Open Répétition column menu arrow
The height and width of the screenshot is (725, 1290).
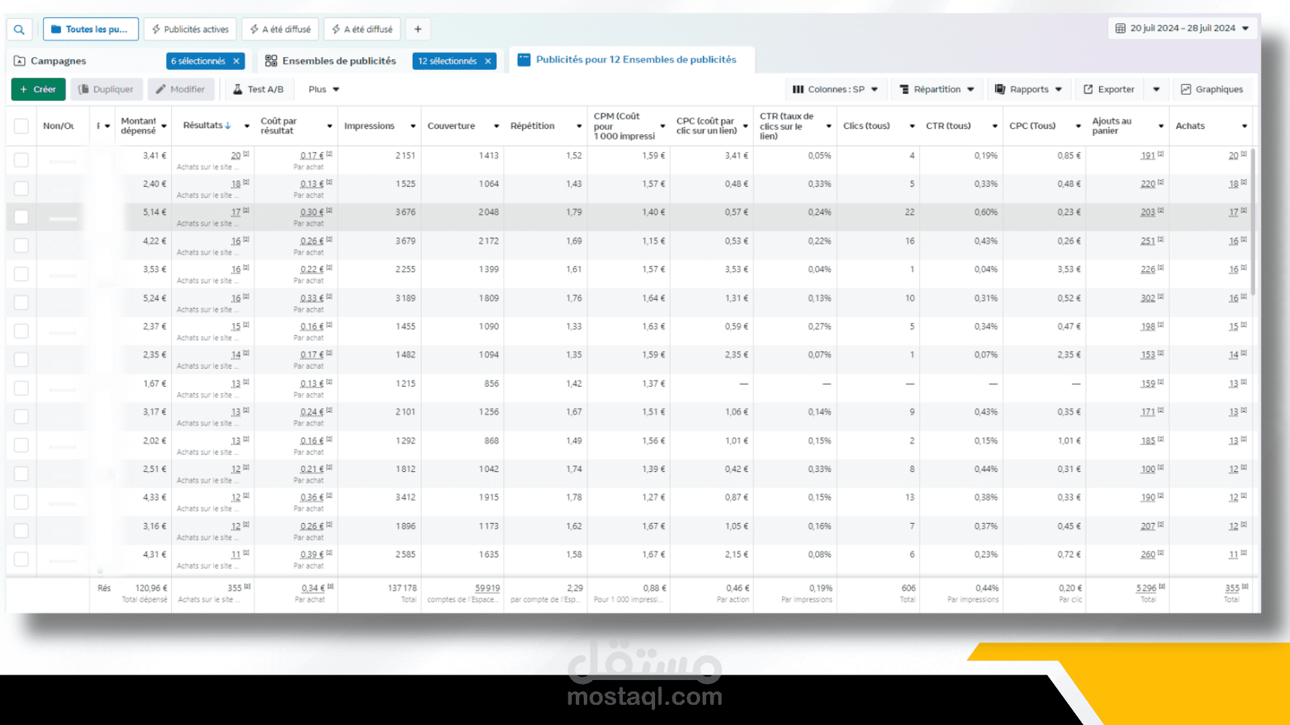[578, 126]
